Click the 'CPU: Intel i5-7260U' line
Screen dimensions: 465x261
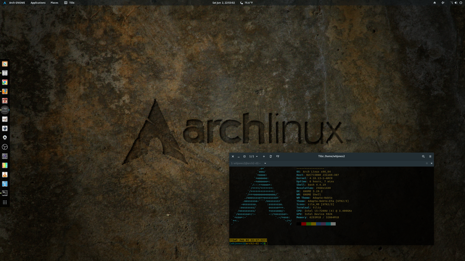pyautogui.click(x=324, y=211)
